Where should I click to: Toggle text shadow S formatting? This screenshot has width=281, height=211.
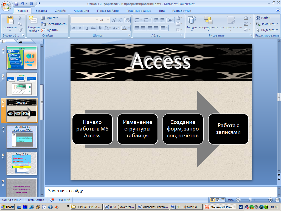tap(100, 28)
